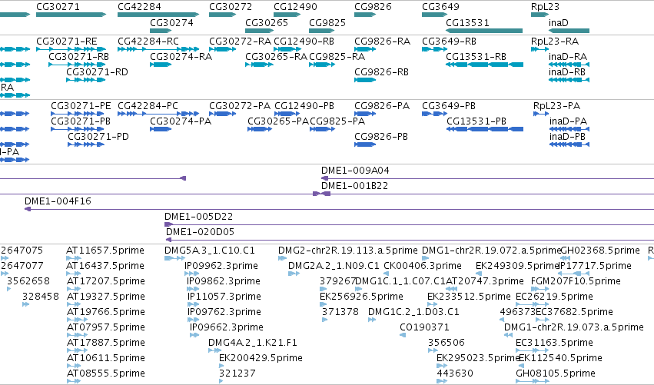Click the CG30274 gene label

[x=171, y=22]
